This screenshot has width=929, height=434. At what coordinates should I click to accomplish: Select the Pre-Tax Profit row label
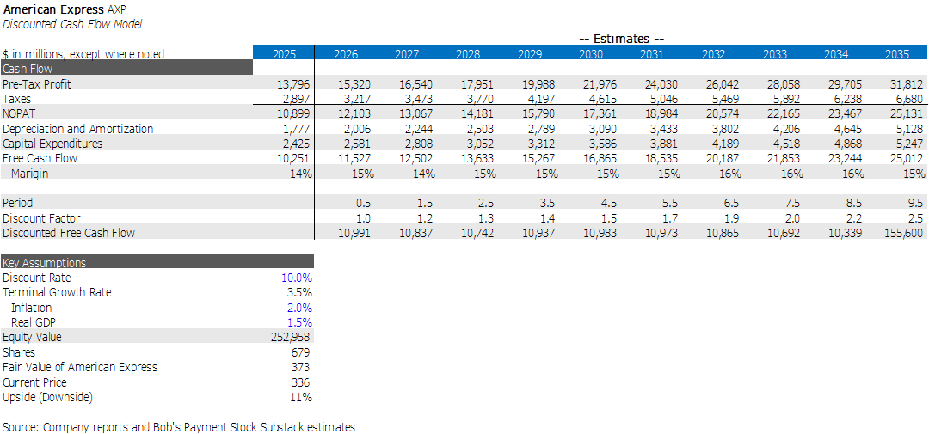click(37, 84)
